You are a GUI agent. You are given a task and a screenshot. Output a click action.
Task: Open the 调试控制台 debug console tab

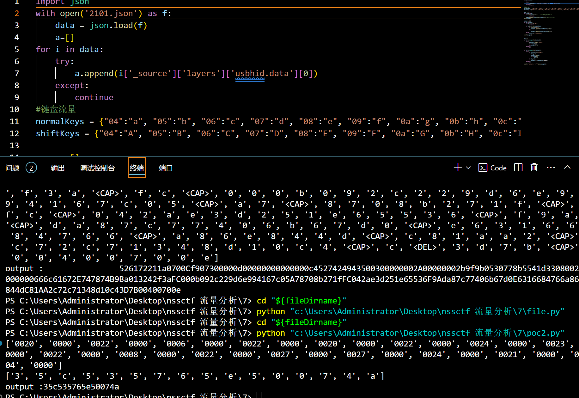tap(97, 168)
